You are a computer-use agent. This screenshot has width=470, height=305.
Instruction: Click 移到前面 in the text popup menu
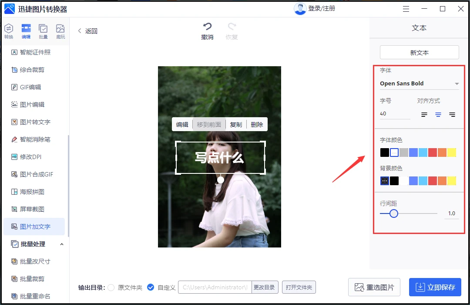tap(209, 124)
